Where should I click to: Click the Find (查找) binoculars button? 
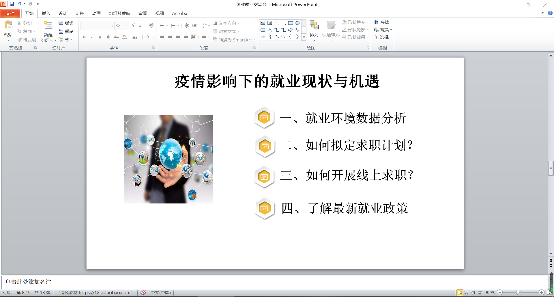[381, 22]
